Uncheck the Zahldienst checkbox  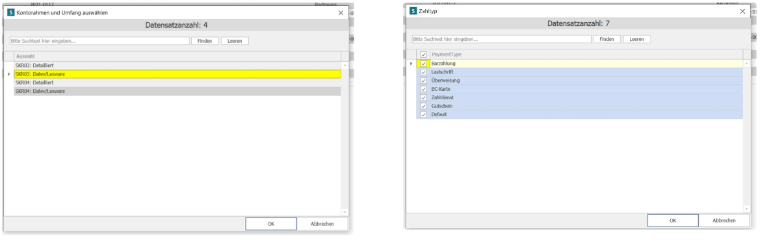click(x=424, y=97)
